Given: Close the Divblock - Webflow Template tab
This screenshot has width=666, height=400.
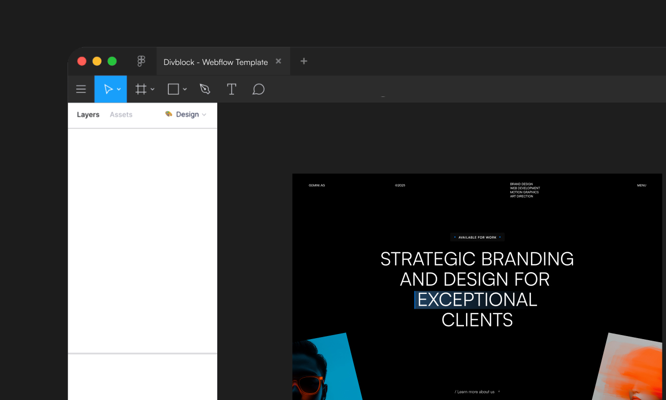Looking at the screenshot, I should [278, 61].
